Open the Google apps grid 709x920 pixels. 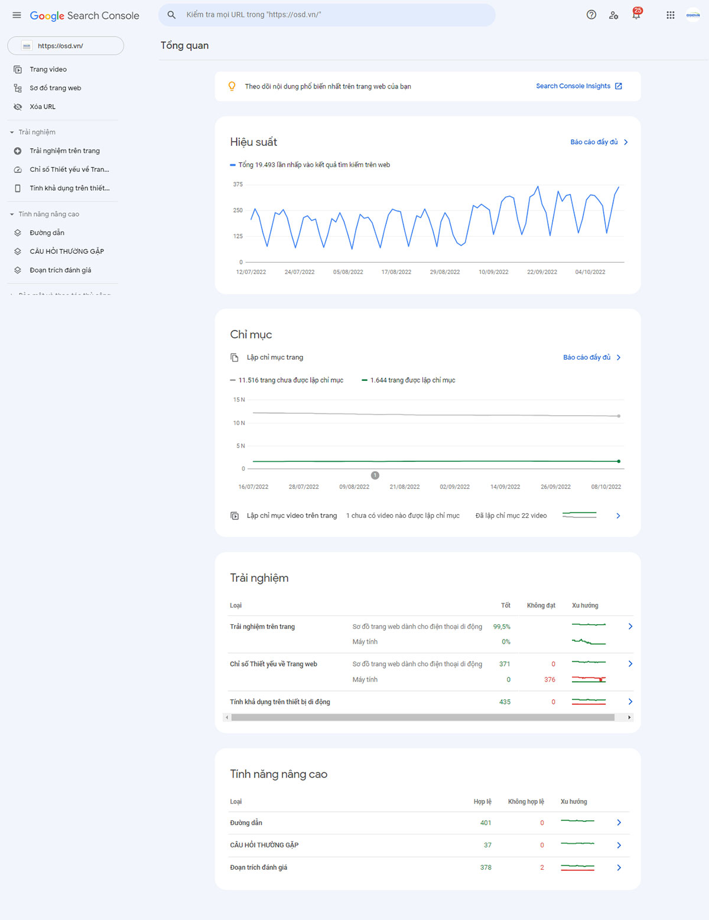click(671, 15)
